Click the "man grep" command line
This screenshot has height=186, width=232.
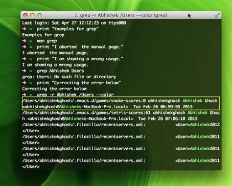(x=47, y=41)
